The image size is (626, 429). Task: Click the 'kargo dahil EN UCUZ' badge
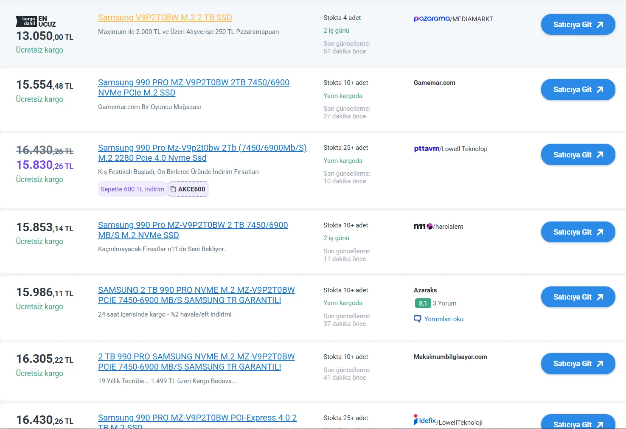pos(36,21)
